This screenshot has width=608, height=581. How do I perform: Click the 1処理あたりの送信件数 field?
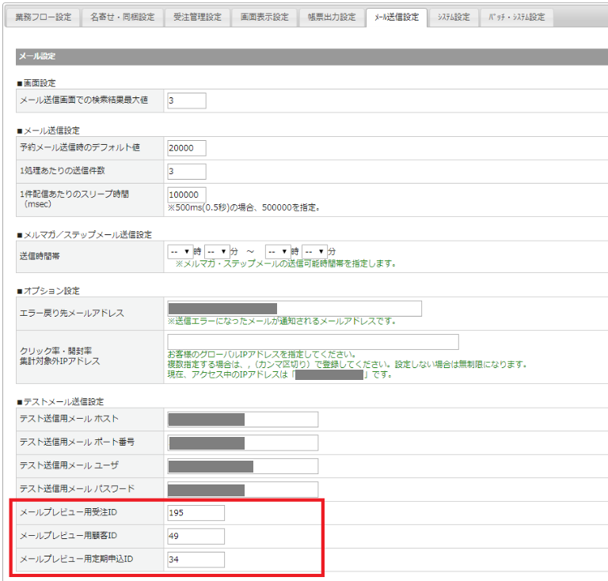pyautogui.click(x=187, y=171)
